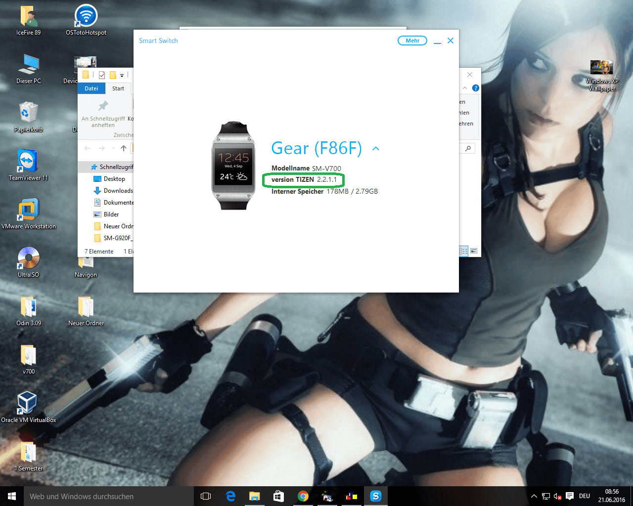Viewport: 633px width, 506px height.
Task: Open the IceFire 89 desktop folder
Action: click(x=29, y=21)
